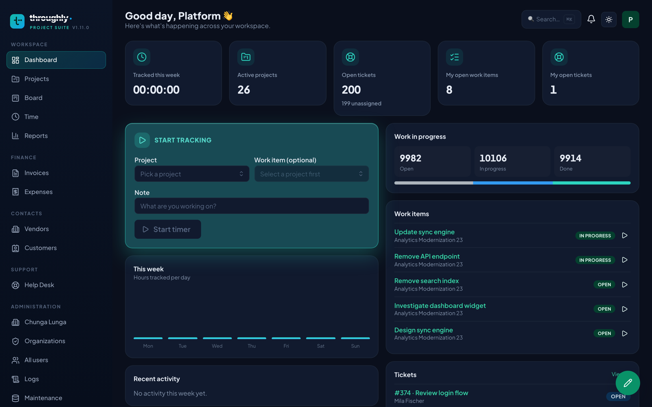Open Remove API endpoint work item
This screenshot has height=407, width=652.
[x=427, y=256]
